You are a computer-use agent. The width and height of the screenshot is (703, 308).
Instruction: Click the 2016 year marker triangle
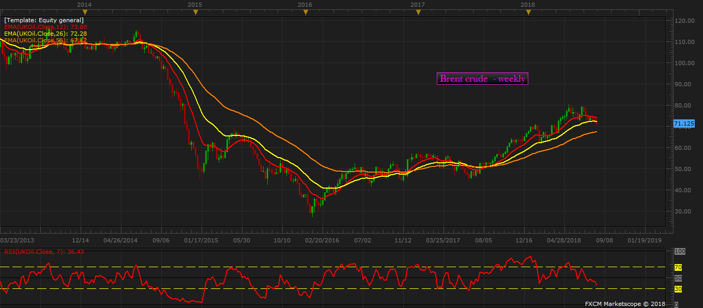click(x=305, y=12)
